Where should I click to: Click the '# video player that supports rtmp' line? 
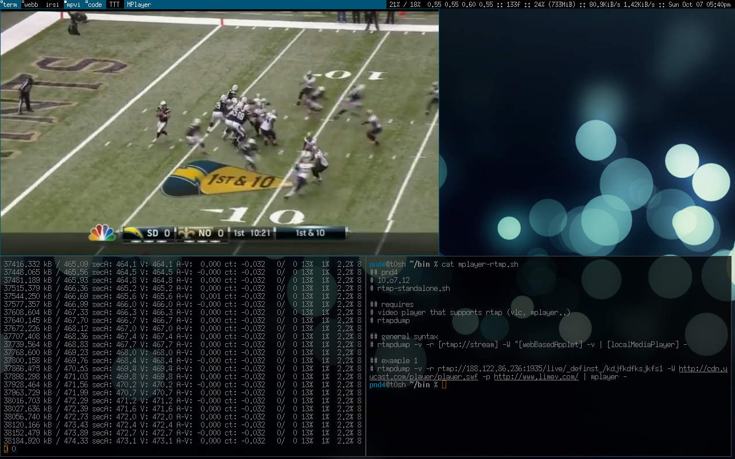(470, 313)
